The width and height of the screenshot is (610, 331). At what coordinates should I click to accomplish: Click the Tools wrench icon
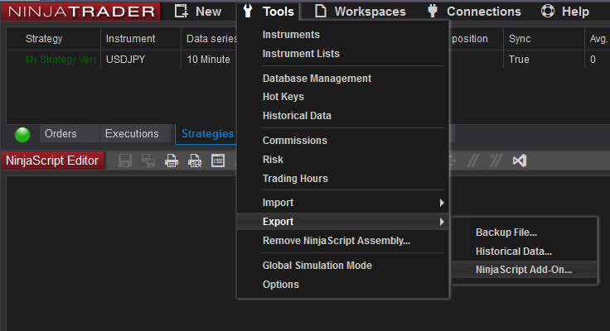point(248,11)
